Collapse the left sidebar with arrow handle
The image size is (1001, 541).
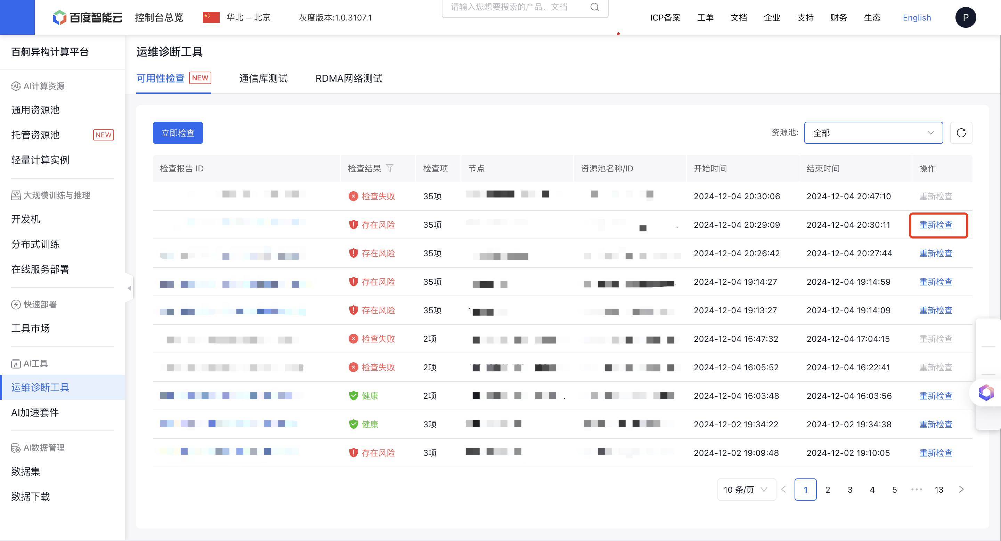click(x=129, y=288)
